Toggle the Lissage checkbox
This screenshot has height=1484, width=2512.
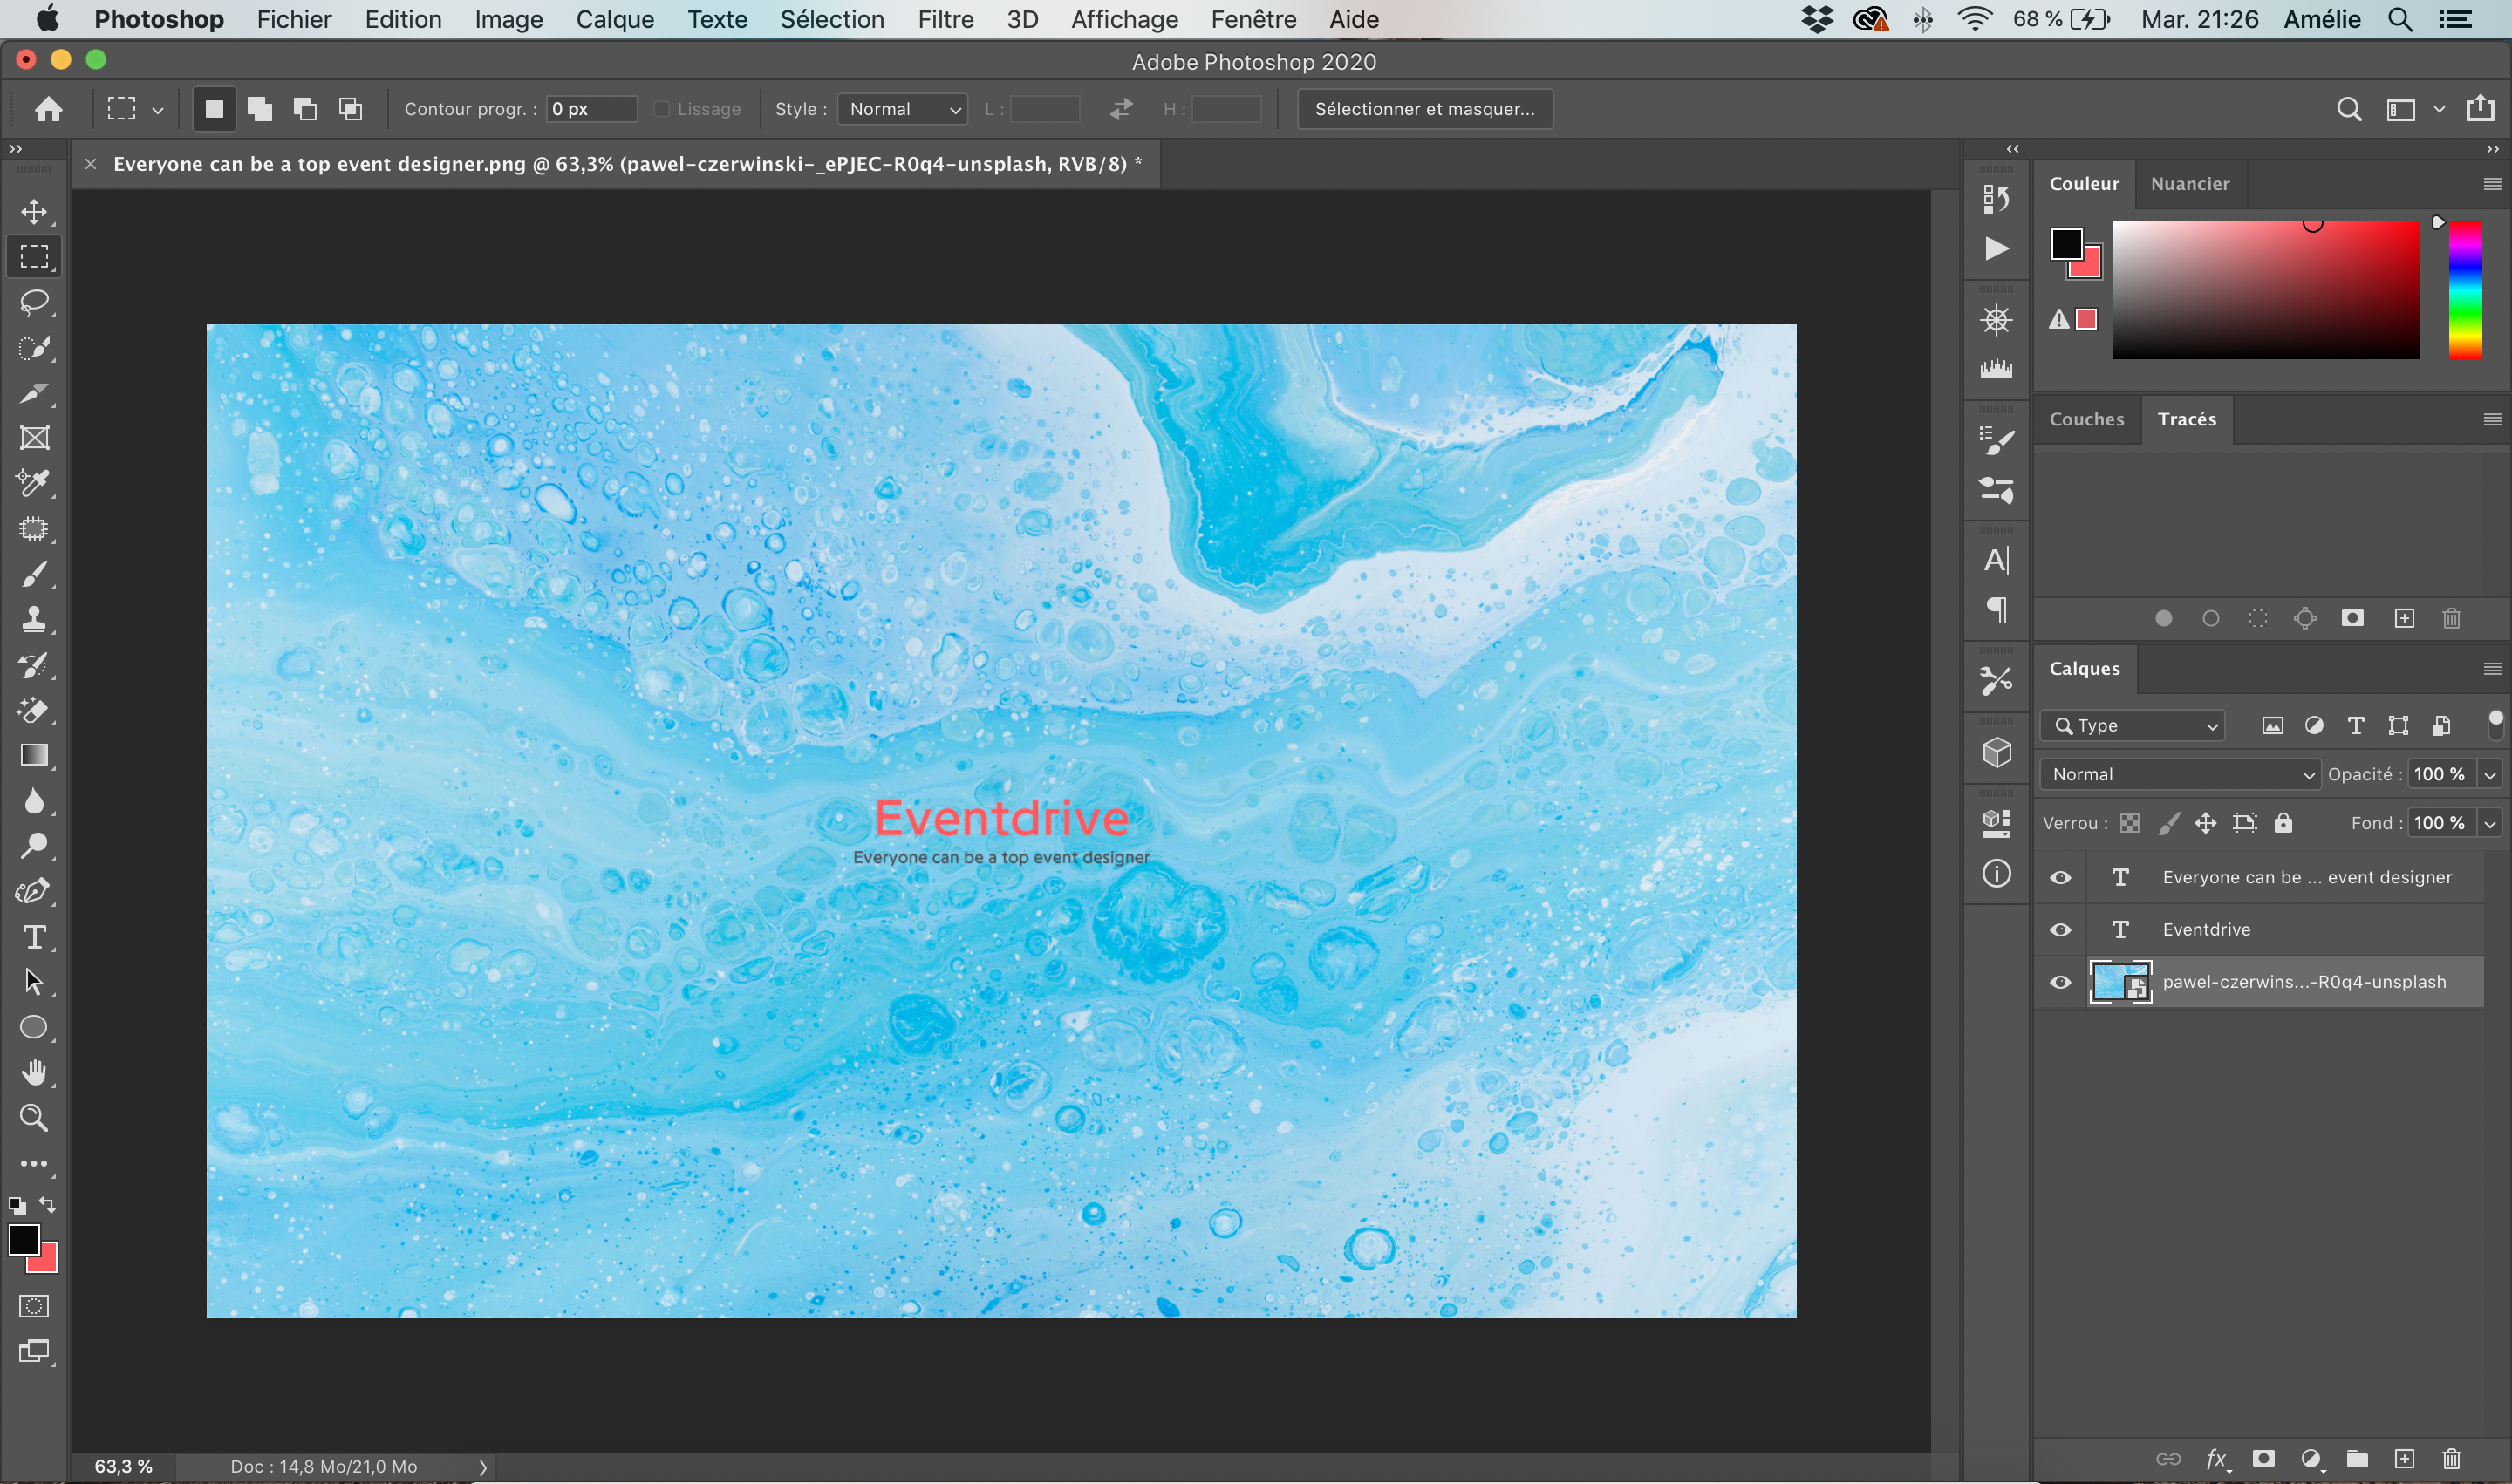tap(661, 109)
